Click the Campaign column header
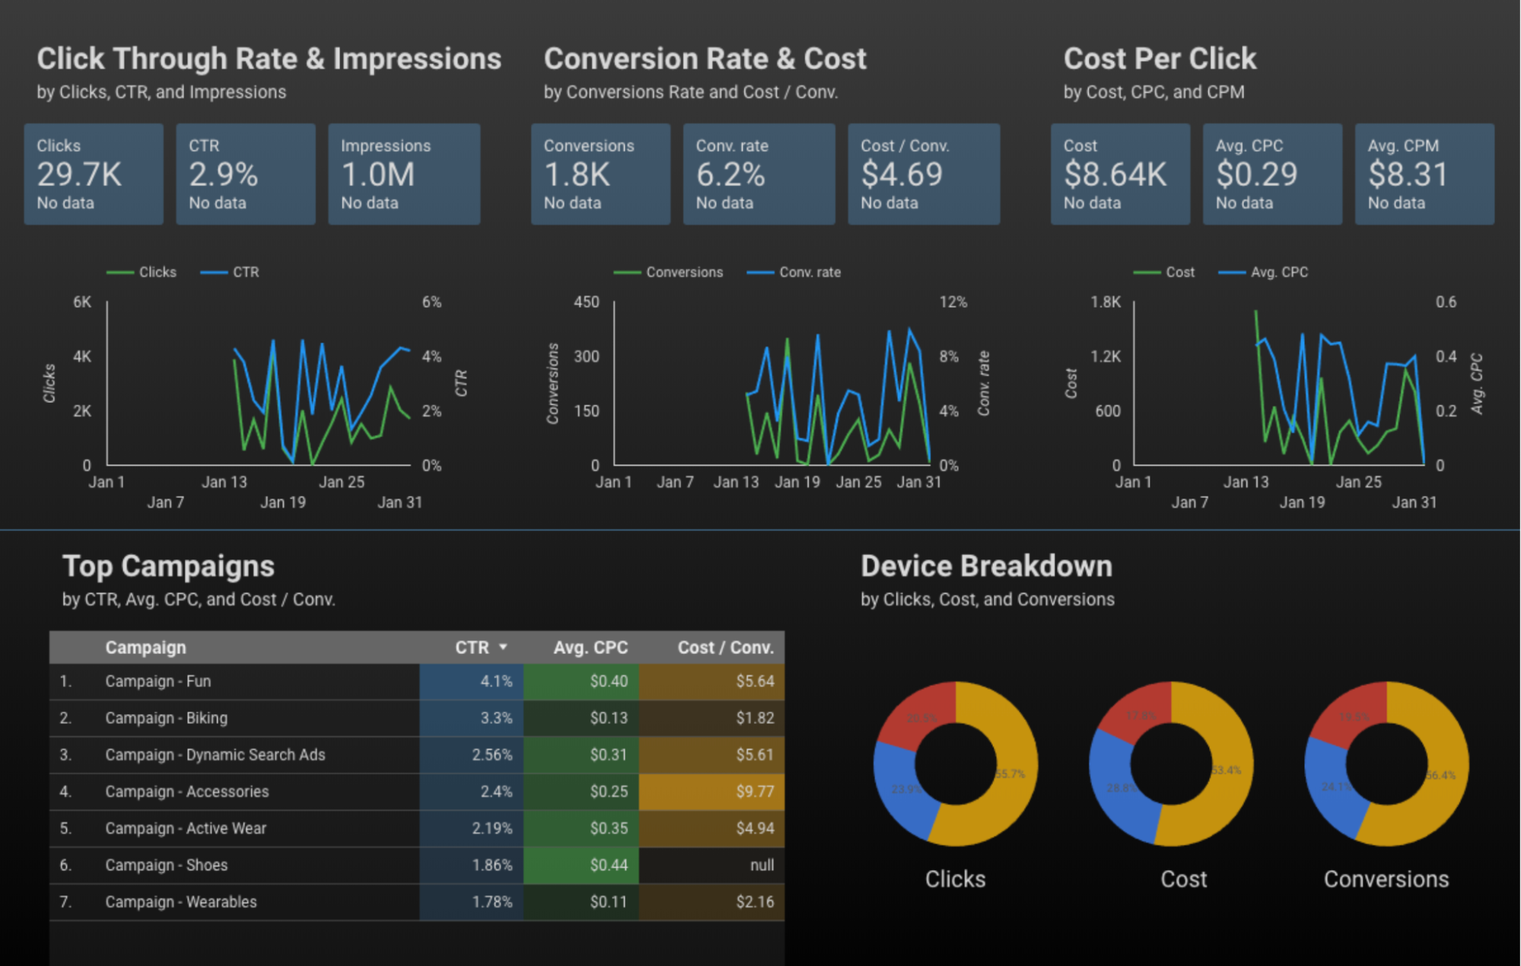This screenshot has width=1521, height=966. pos(145,648)
